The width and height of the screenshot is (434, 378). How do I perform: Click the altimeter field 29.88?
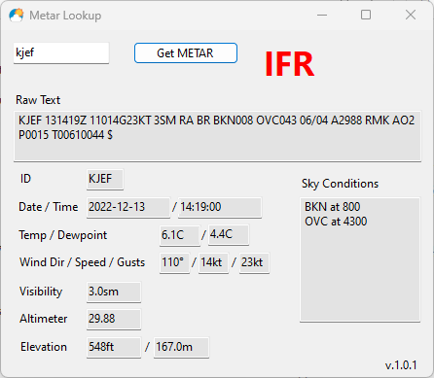point(114,319)
